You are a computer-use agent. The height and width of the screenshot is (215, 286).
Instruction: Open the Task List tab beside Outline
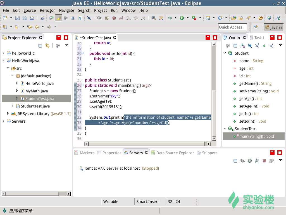point(257,38)
